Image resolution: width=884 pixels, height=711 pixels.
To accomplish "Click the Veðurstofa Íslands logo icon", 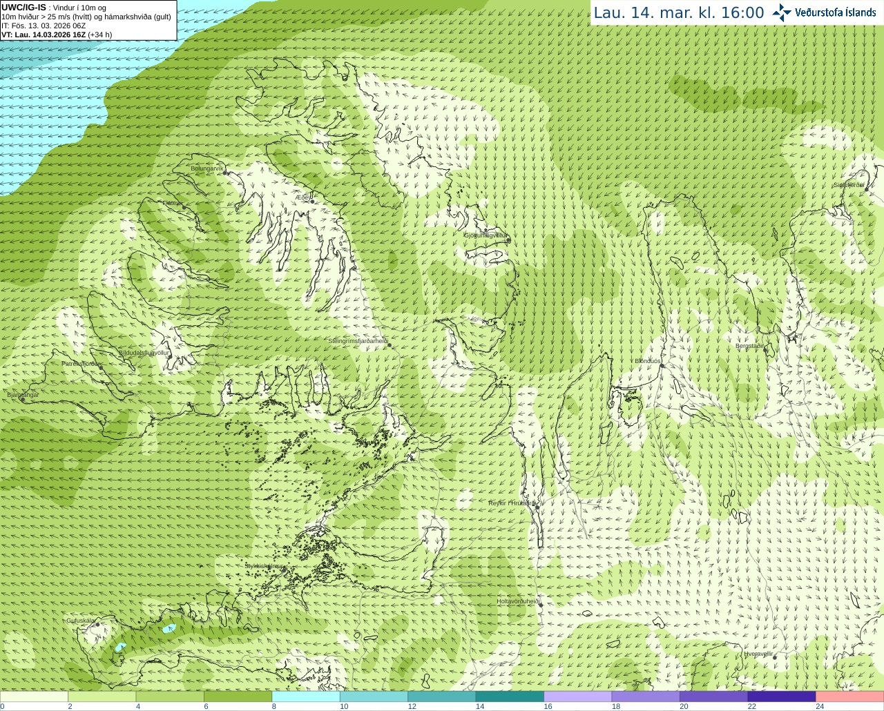I will pyautogui.click(x=782, y=12).
